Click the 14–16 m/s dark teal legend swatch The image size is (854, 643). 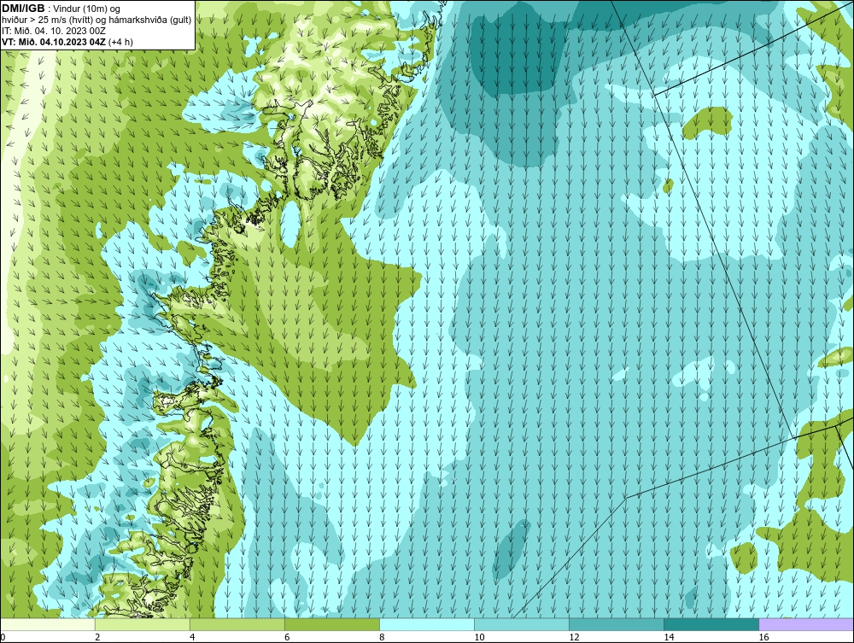pyautogui.click(x=711, y=624)
